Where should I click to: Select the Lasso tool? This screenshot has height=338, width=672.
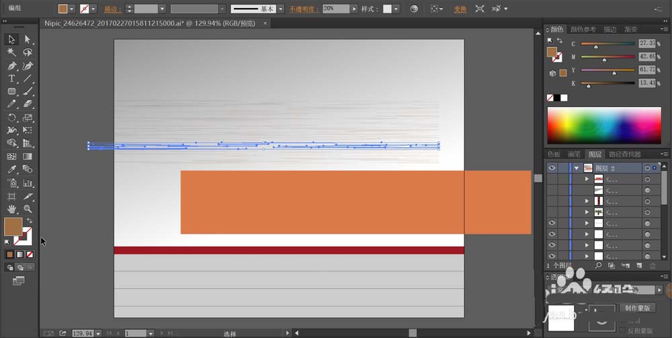click(28, 52)
